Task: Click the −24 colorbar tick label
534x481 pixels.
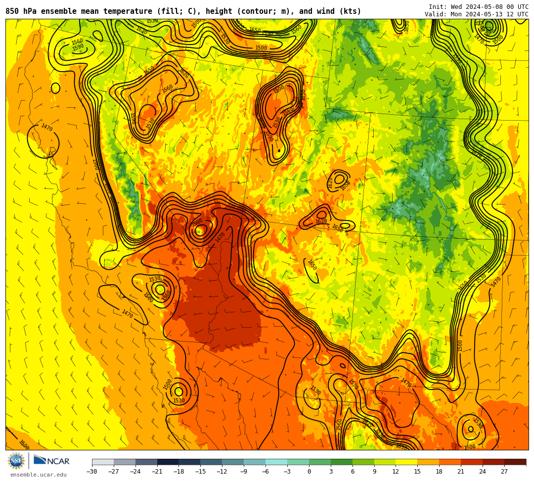Action: click(135, 472)
